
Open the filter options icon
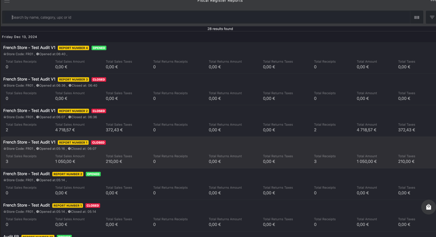[x=432, y=17]
